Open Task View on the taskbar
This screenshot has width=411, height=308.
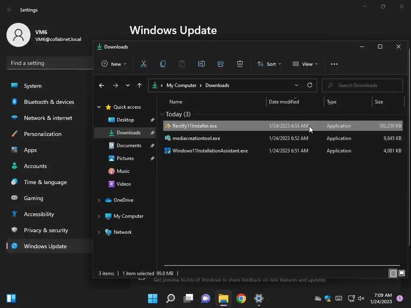tap(188, 298)
